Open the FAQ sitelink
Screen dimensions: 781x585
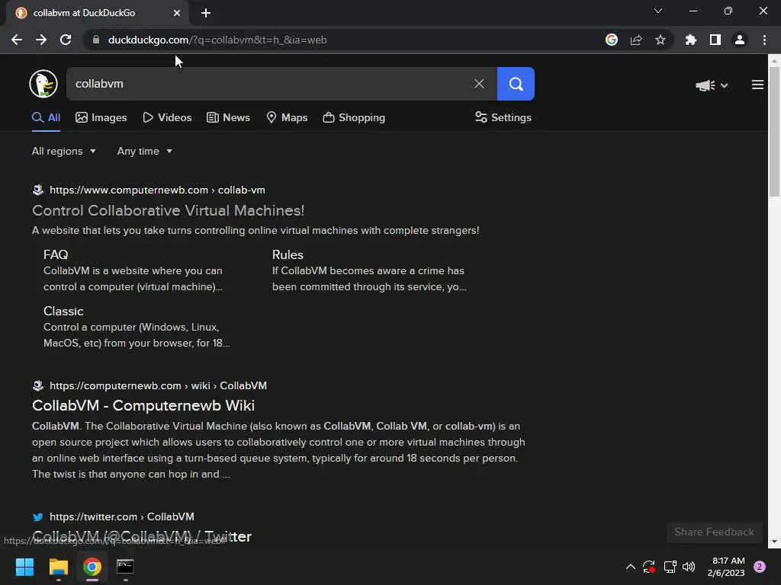pos(56,254)
